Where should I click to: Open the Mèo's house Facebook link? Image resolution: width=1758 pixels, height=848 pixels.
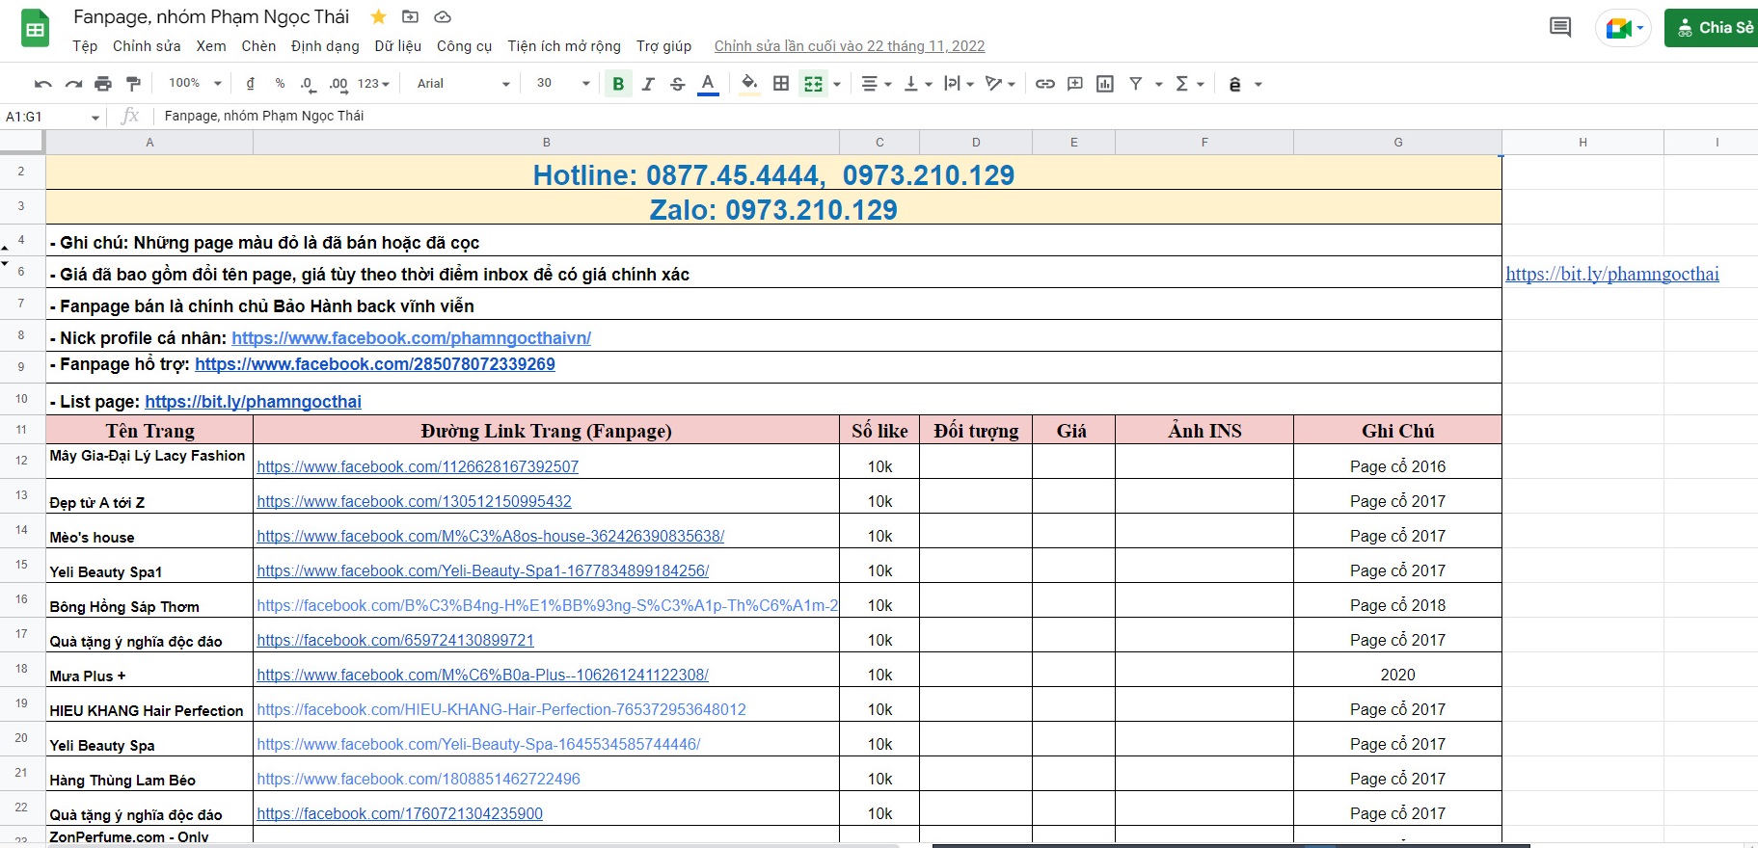[x=490, y=537]
